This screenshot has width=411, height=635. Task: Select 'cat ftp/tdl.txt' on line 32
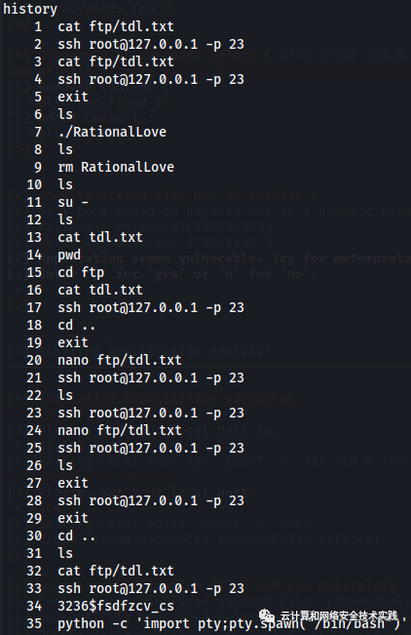click(116, 571)
